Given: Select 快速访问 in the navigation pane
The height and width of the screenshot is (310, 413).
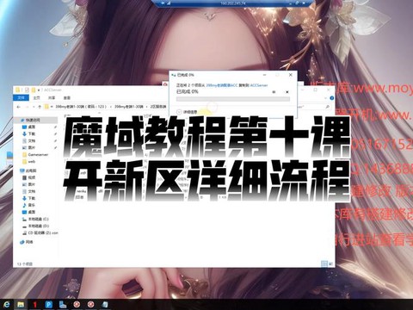Looking at the screenshot, I should [32, 120].
